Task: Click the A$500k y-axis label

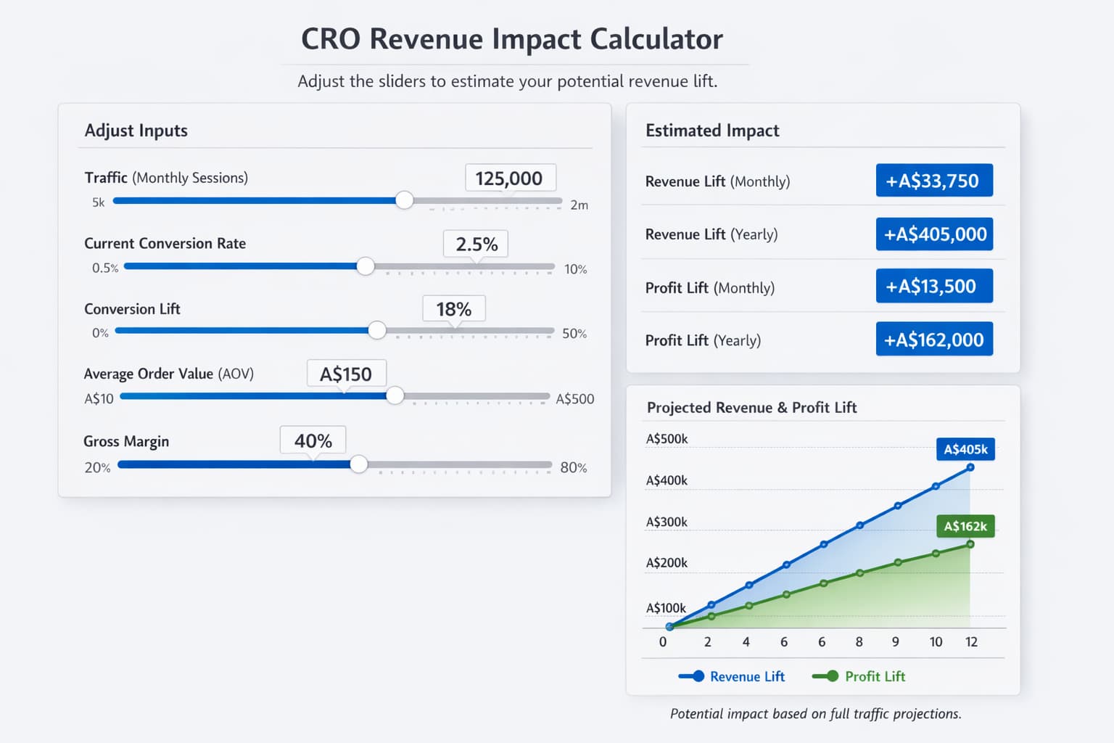Action: (667, 439)
